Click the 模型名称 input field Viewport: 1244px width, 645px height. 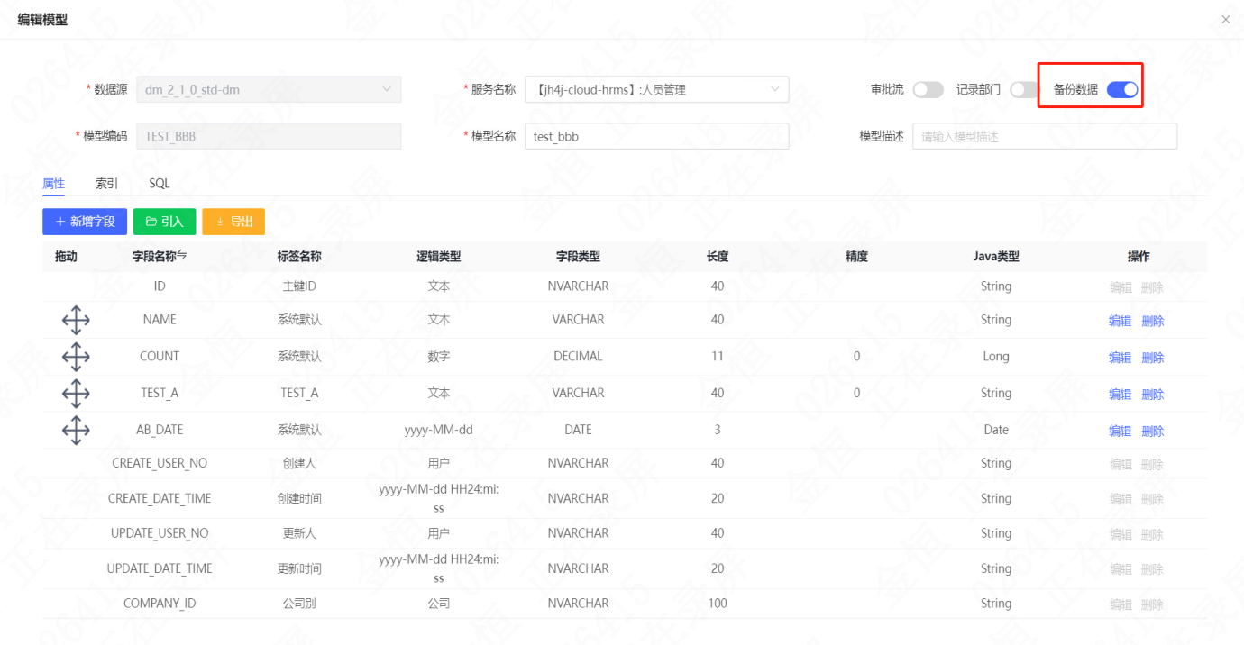click(656, 136)
